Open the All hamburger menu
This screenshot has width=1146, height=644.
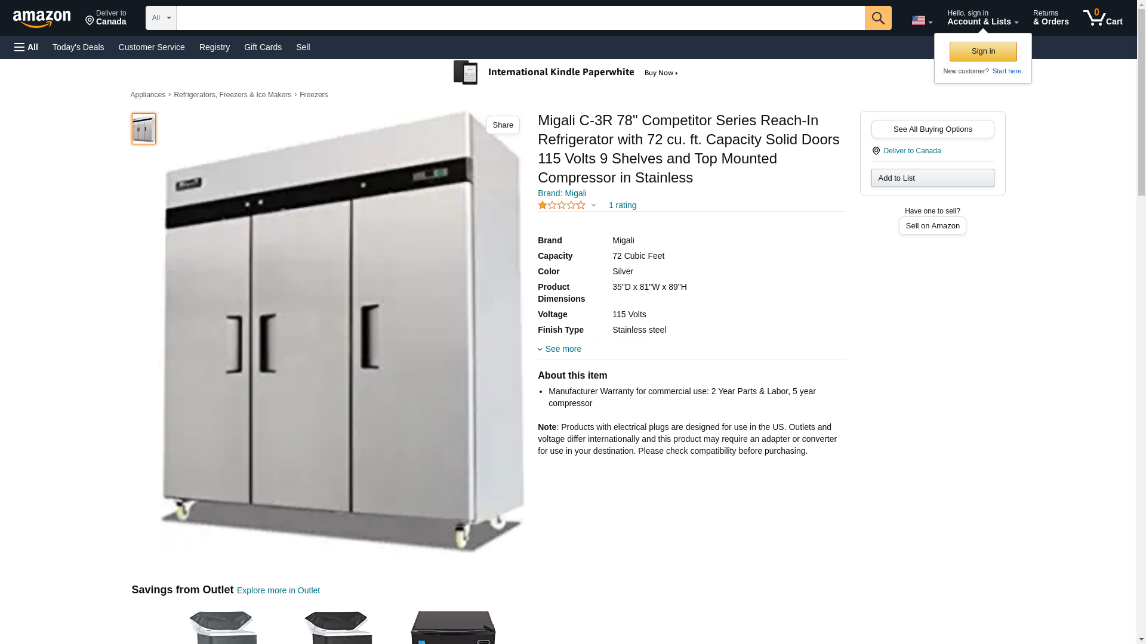pyautogui.click(x=26, y=47)
